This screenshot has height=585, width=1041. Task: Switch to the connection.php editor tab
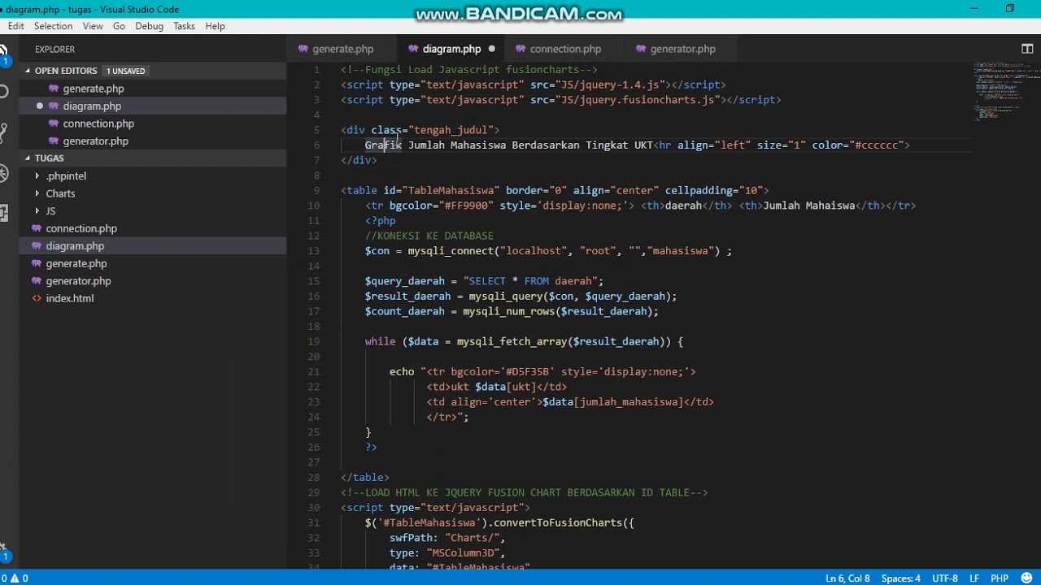(x=564, y=49)
